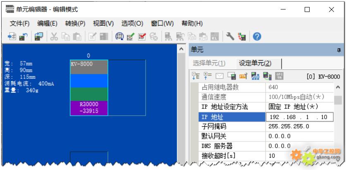346x170 pixels.
Task: Click the up arrow of layout vertical scrollbar
Action: pos(181,49)
